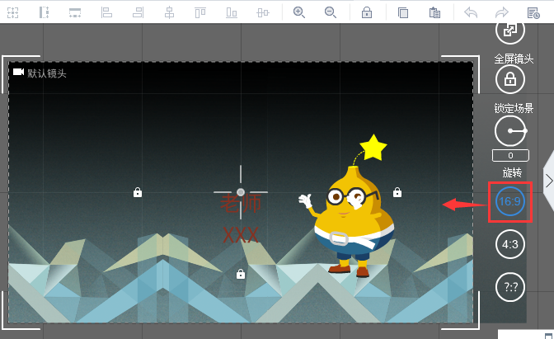Select the 4:3 aspect ratio option

[x=510, y=244]
